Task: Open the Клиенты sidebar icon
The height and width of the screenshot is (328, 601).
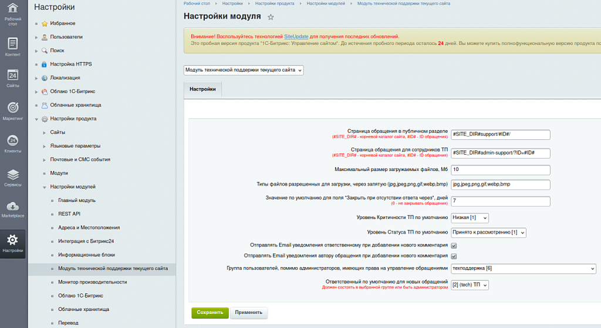Action: (13, 143)
